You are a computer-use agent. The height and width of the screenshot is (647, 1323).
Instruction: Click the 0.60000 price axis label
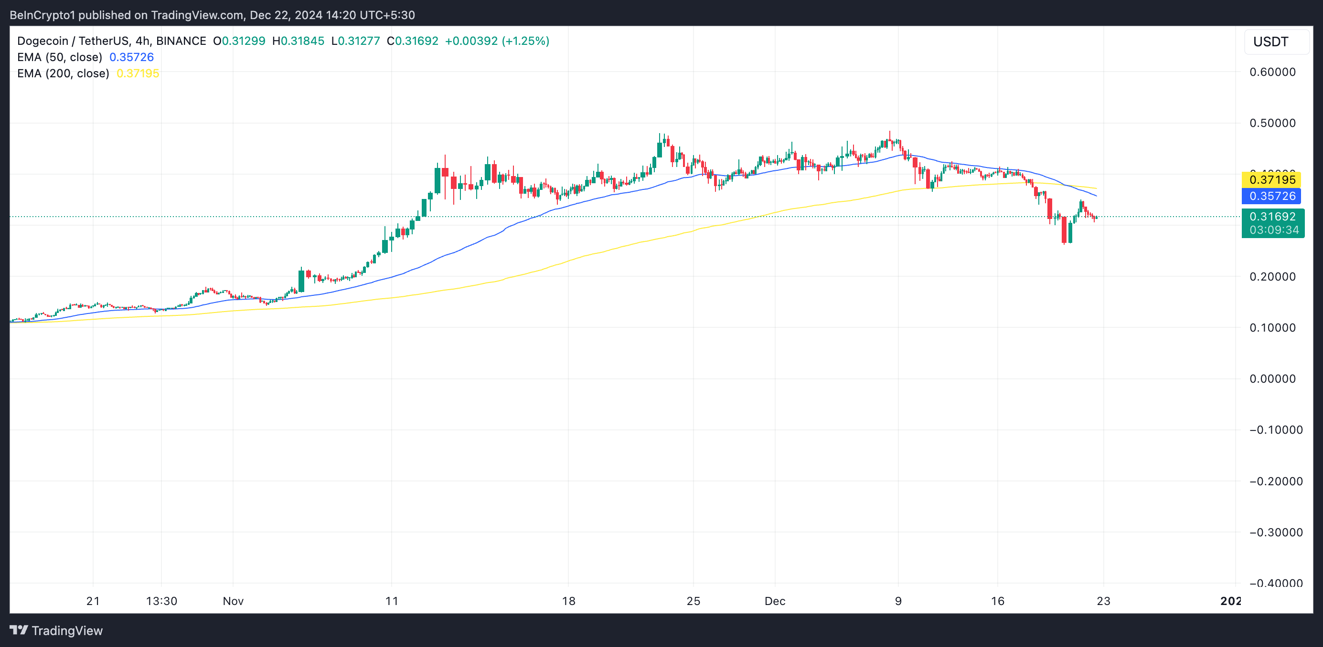coord(1272,72)
